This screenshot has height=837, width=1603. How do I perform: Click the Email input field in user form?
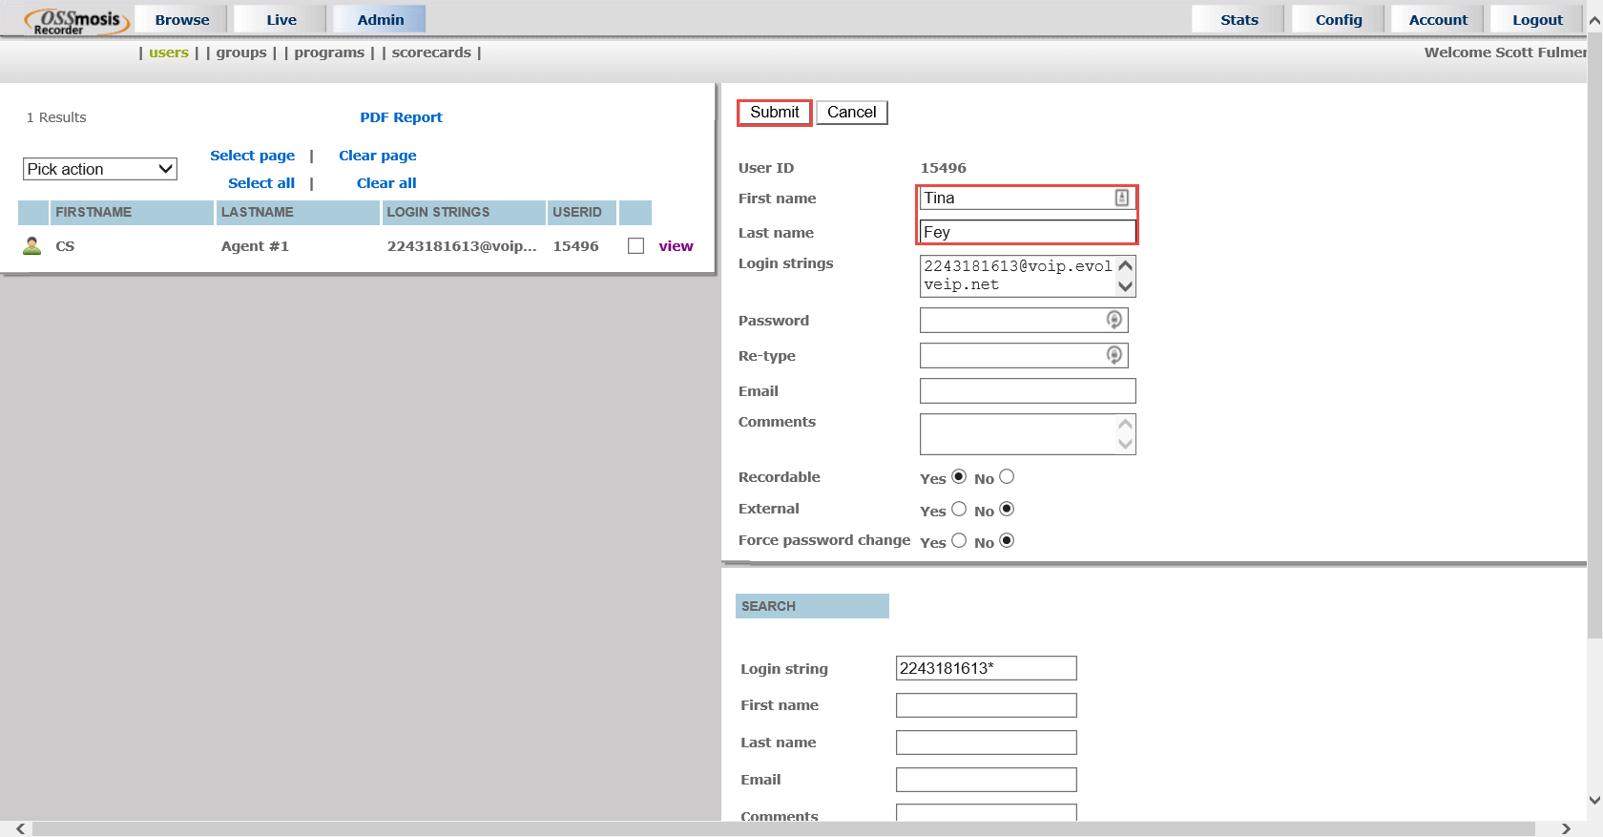coord(1027,390)
